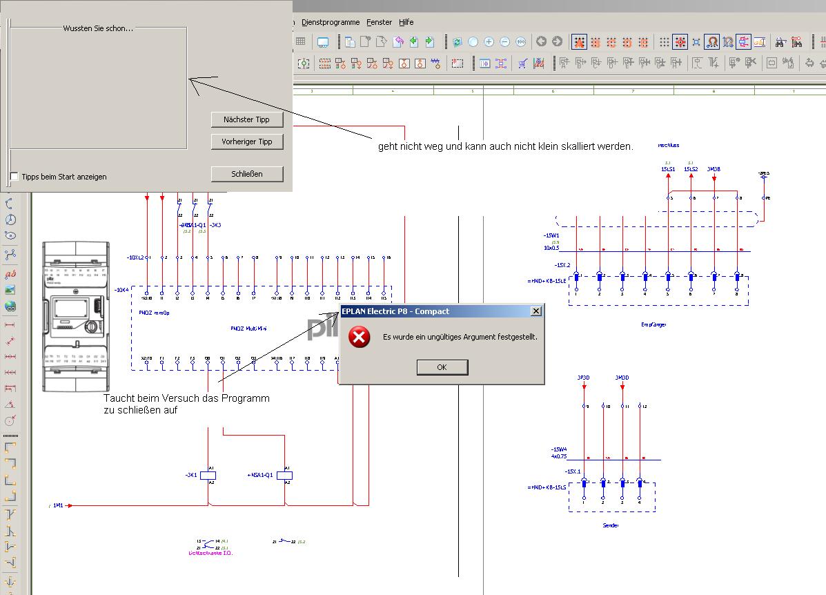
Task: Click the redraw refresh icon
Action: 458,42
